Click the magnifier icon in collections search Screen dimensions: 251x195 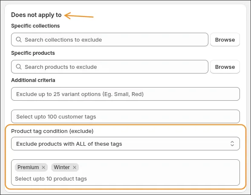[x=19, y=40]
